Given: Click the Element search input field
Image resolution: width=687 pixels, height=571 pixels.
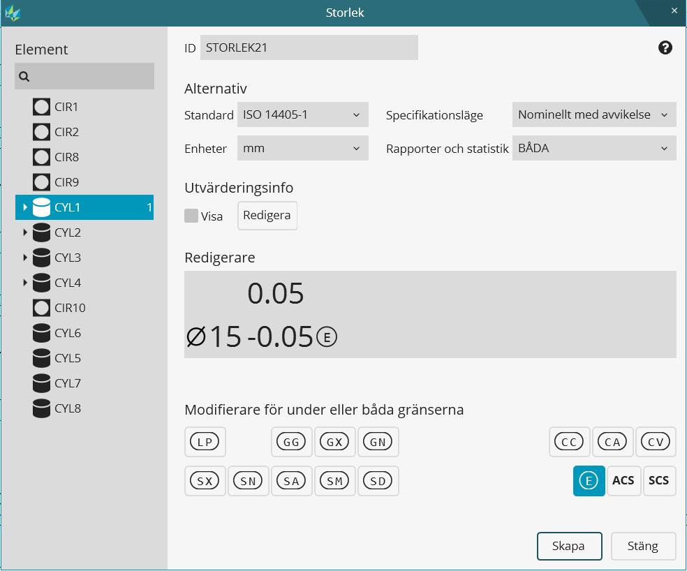Looking at the screenshot, I should tap(84, 76).
